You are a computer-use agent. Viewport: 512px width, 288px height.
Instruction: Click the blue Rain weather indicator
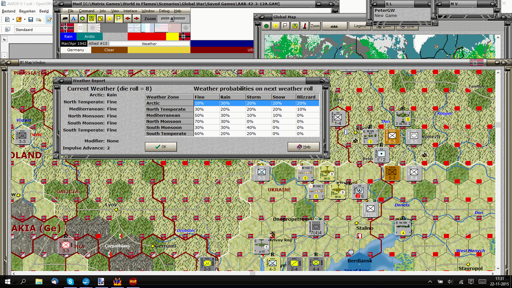[68, 36]
